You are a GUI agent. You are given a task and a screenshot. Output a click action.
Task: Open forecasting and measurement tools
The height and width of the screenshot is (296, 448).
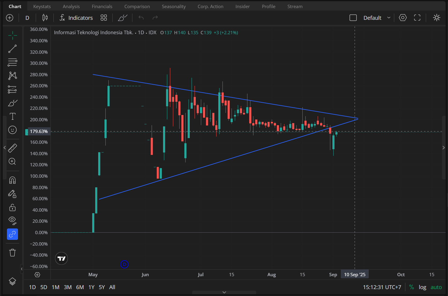point(12,89)
